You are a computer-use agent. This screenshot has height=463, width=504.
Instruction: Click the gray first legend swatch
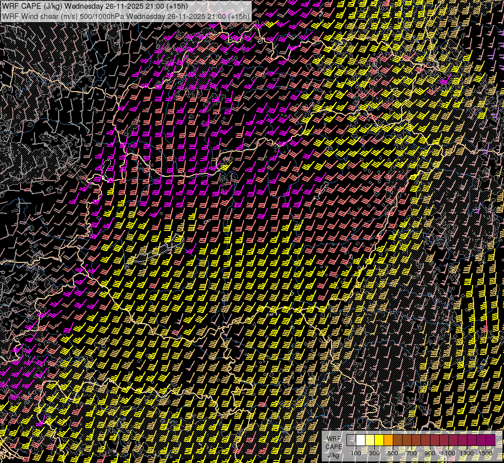click(351, 440)
